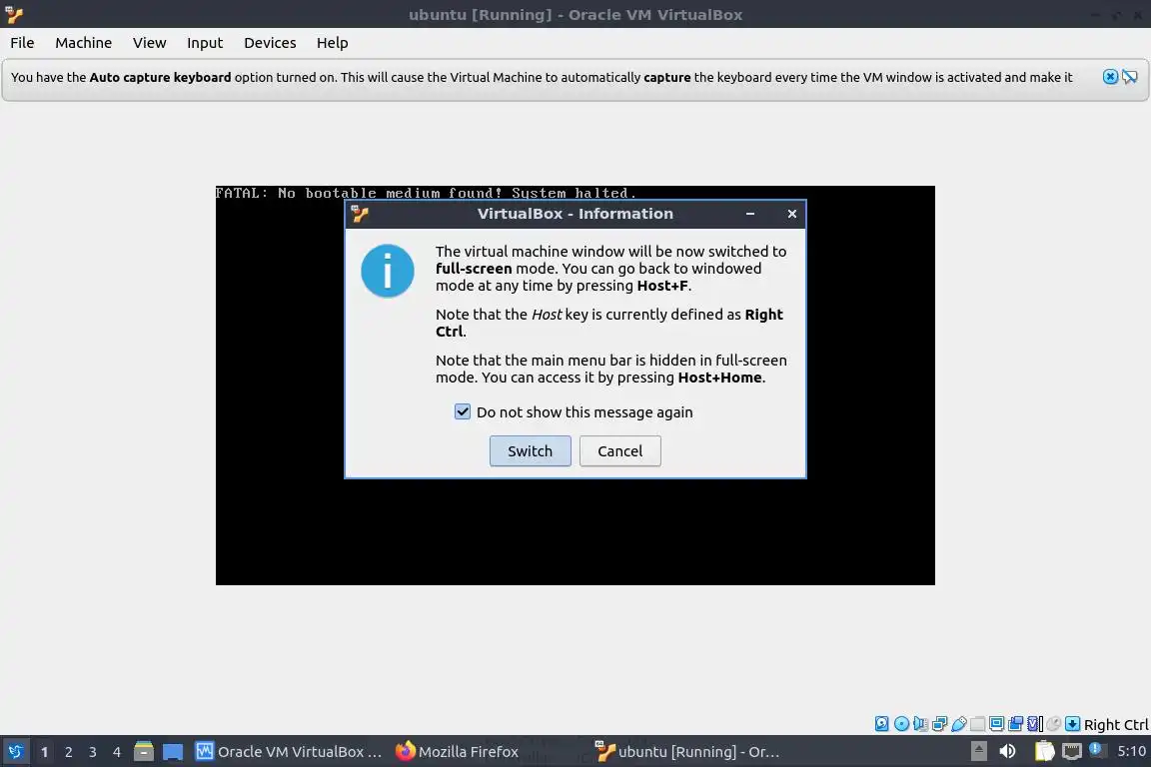Click the blue information icon in dialog
Screen dimensions: 1151x767
pyautogui.click(x=388, y=271)
